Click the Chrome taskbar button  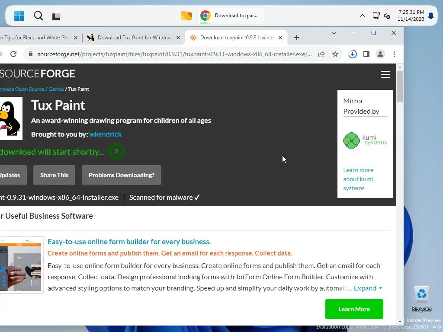click(x=231, y=16)
